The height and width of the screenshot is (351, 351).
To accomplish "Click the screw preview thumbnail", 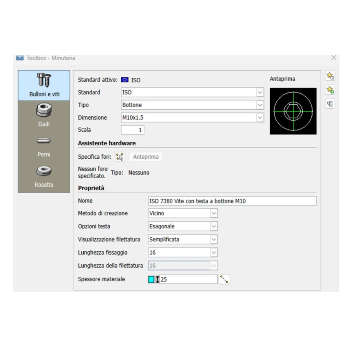I will [293, 111].
